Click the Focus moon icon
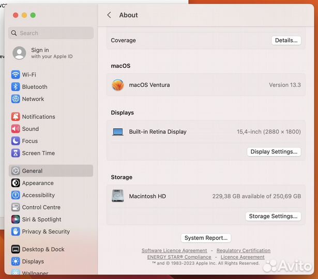The image size is (318, 279). [x=16, y=141]
